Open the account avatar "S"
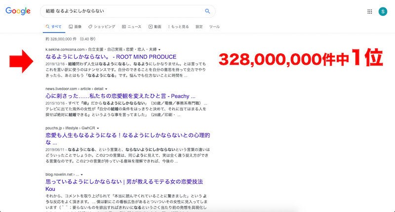The width and height of the screenshot is (395, 212). (x=383, y=11)
